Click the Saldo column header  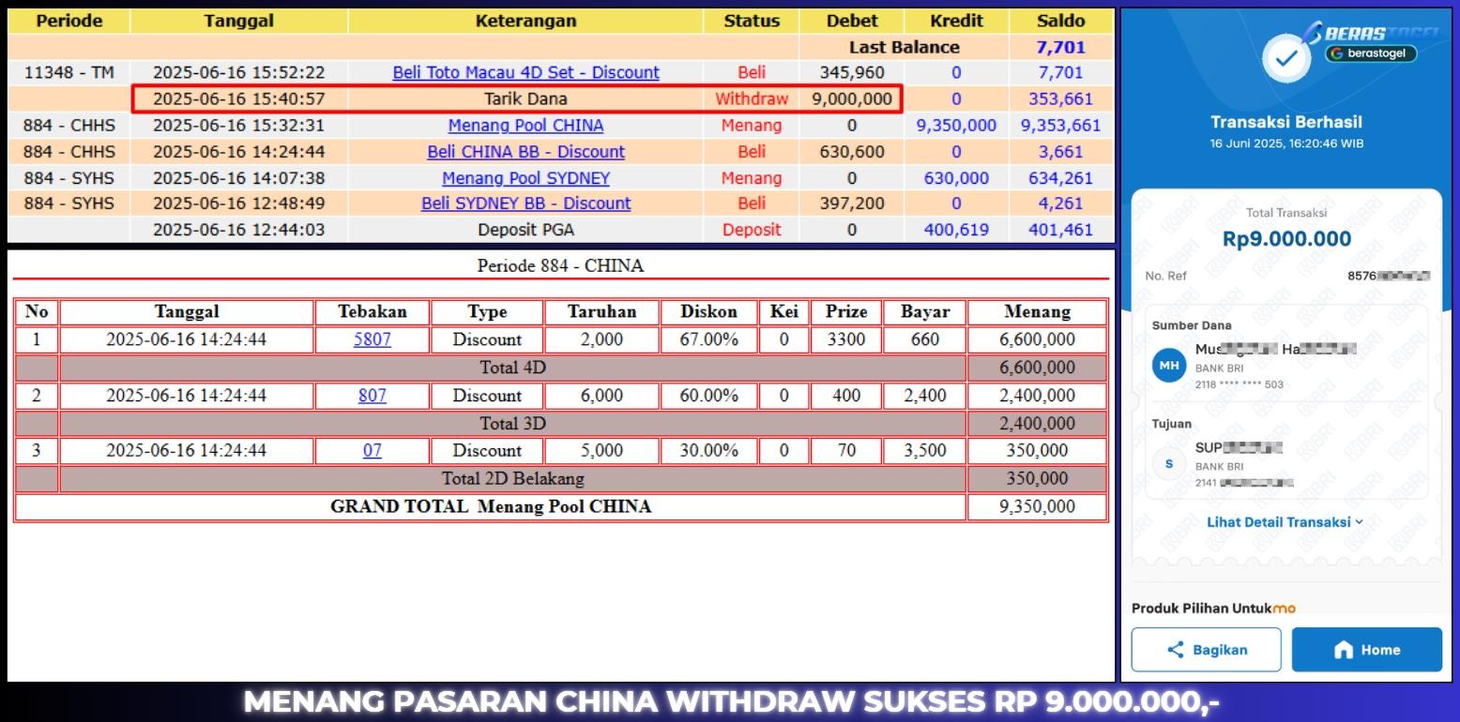(1061, 21)
